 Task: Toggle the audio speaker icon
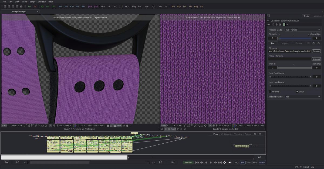click(x=230, y=163)
